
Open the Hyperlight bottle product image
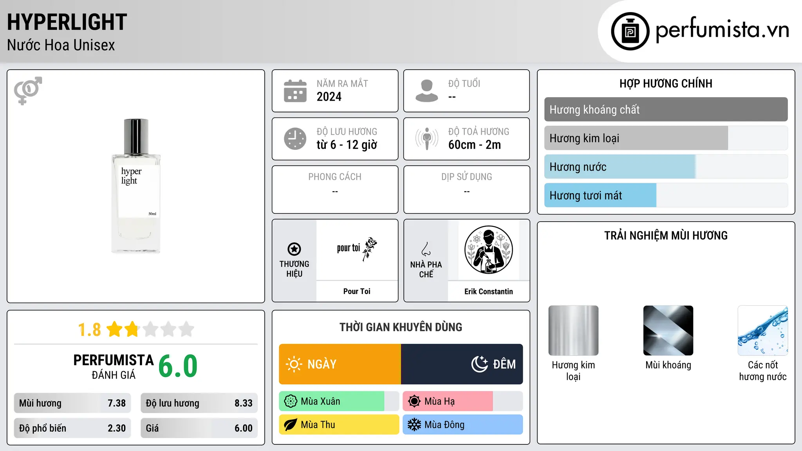point(136,186)
